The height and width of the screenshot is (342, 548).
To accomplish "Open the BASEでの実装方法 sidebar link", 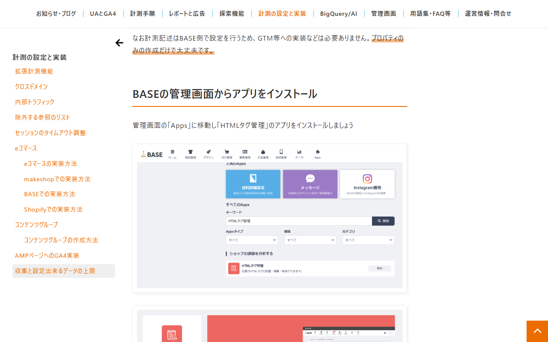I will click(50, 194).
